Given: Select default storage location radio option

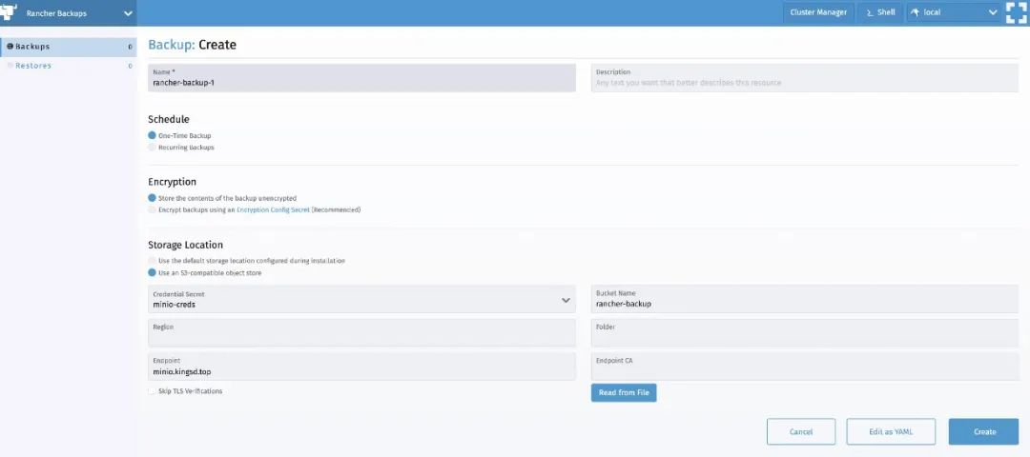Looking at the screenshot, I should 153,260.
